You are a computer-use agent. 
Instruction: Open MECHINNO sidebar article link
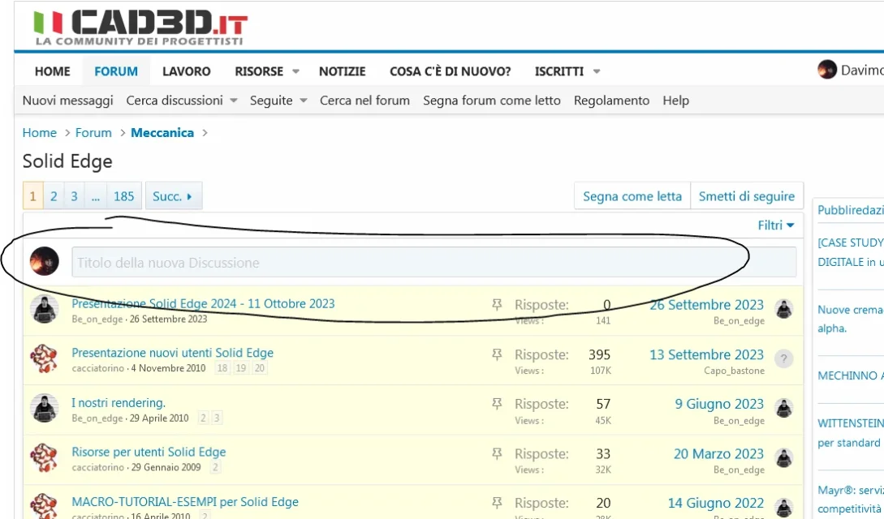click(x=851, y=375)
